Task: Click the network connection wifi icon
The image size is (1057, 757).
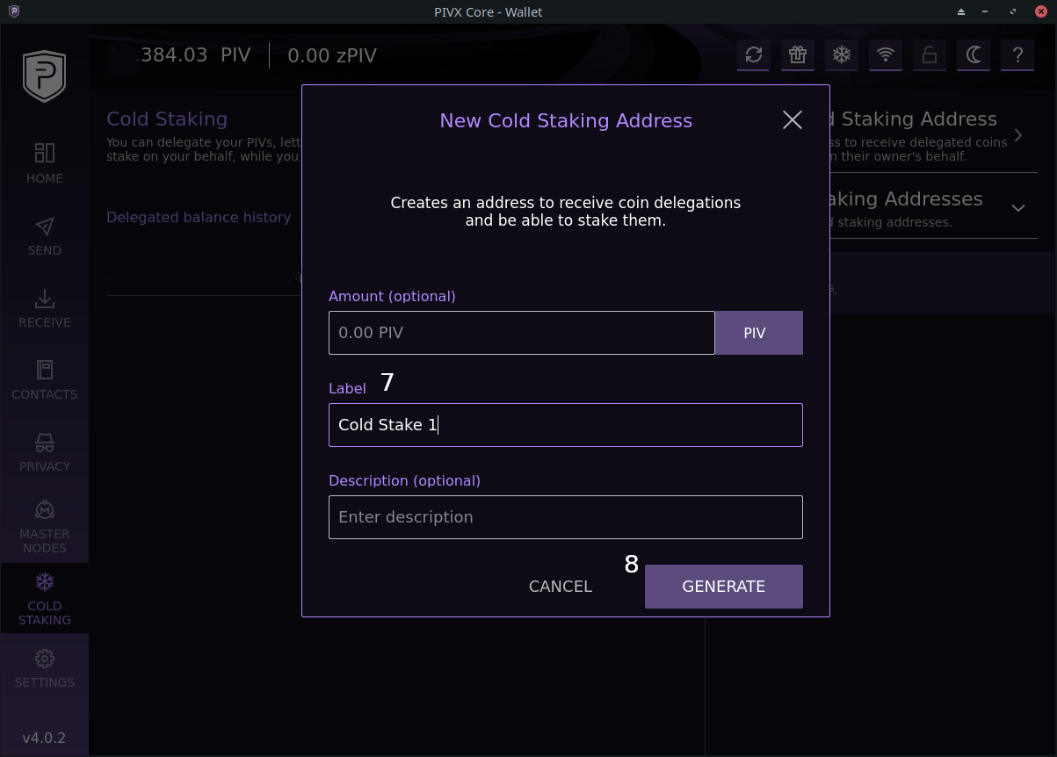Action: [x=886, y=55]
